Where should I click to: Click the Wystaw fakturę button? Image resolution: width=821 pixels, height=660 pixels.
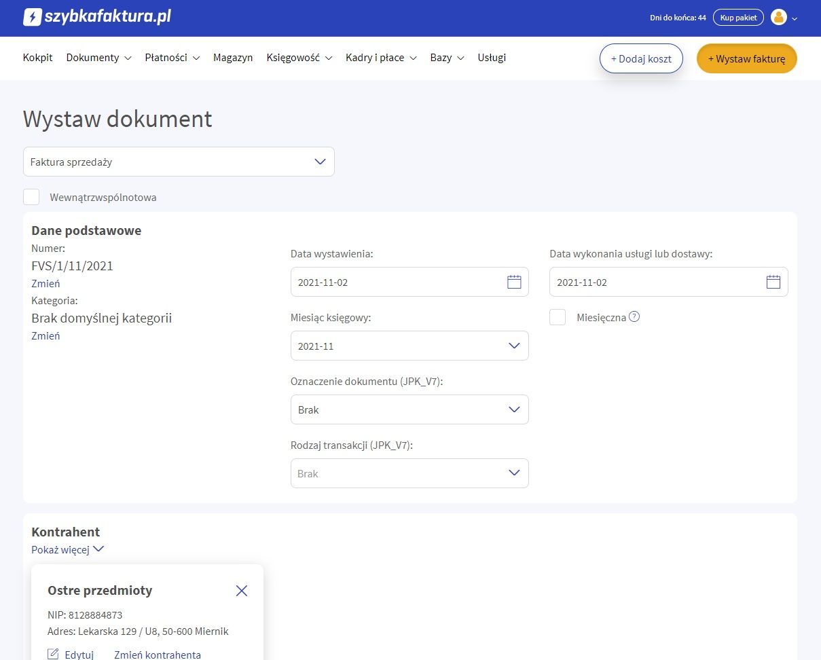pos(747,58)
